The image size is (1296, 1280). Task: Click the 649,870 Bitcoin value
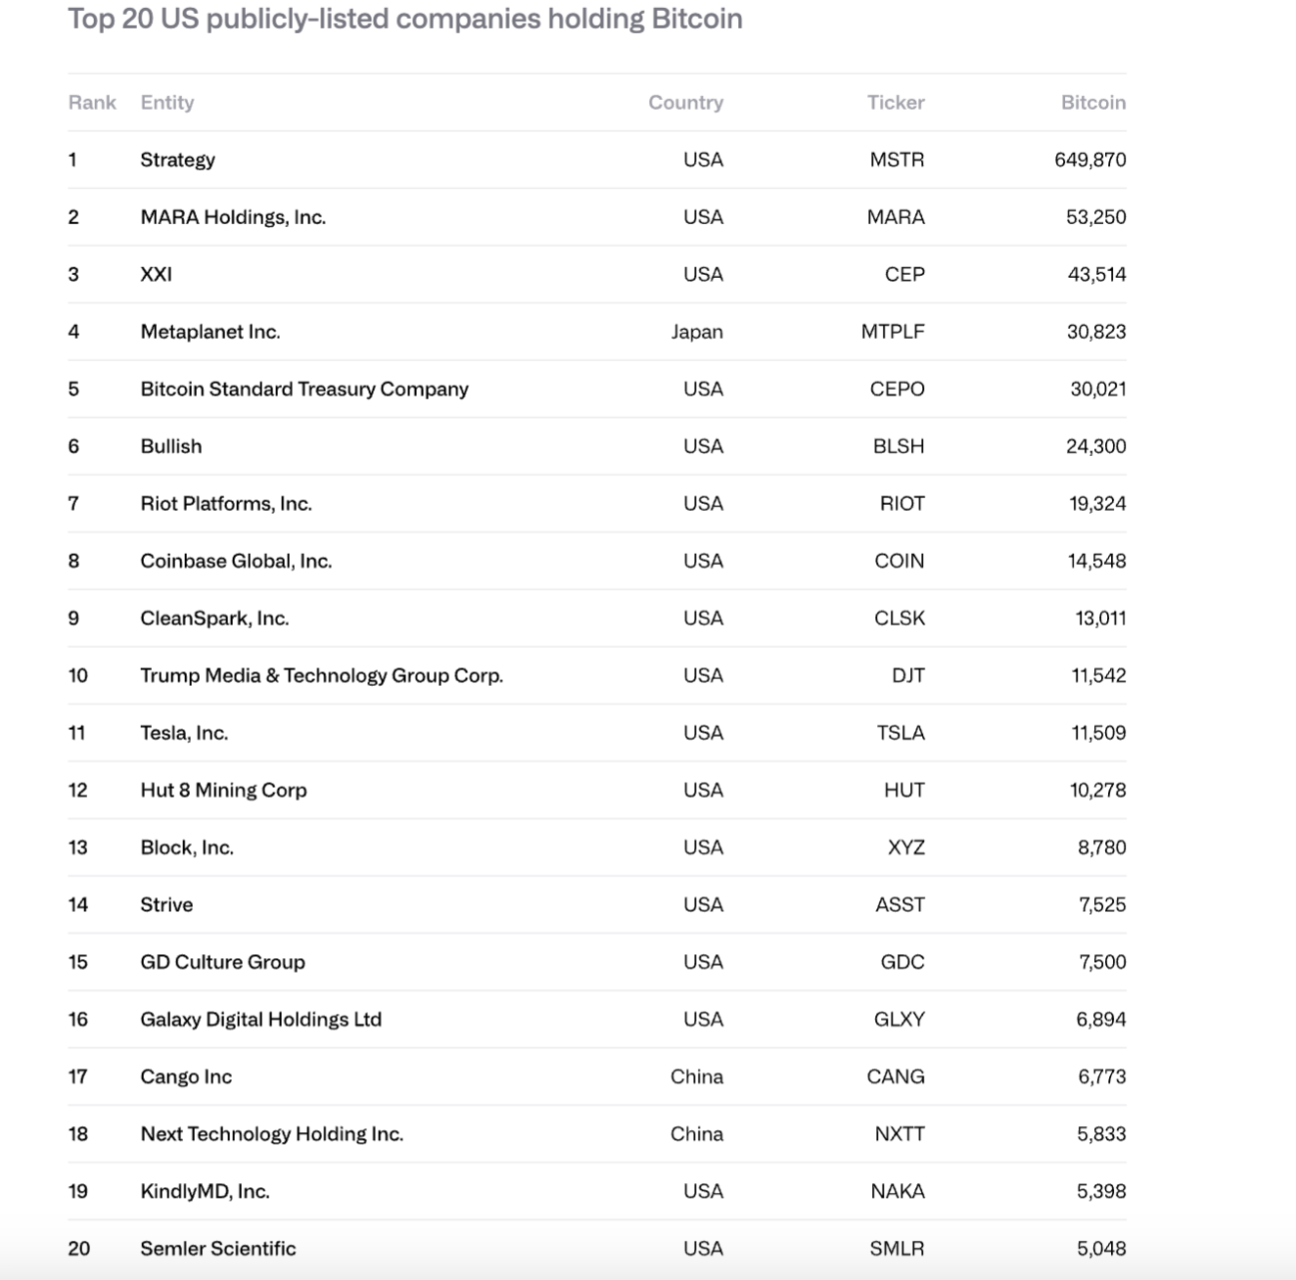point(1089,160)
